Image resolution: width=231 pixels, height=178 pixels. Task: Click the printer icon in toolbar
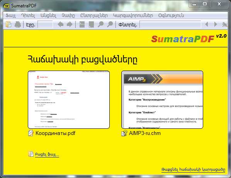click(18, 24)
